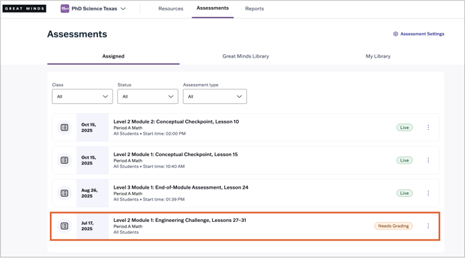The width and height of the screenshot is (465, 258).
Task: Select the Assessments navigation tab
Action: point(212,8)
